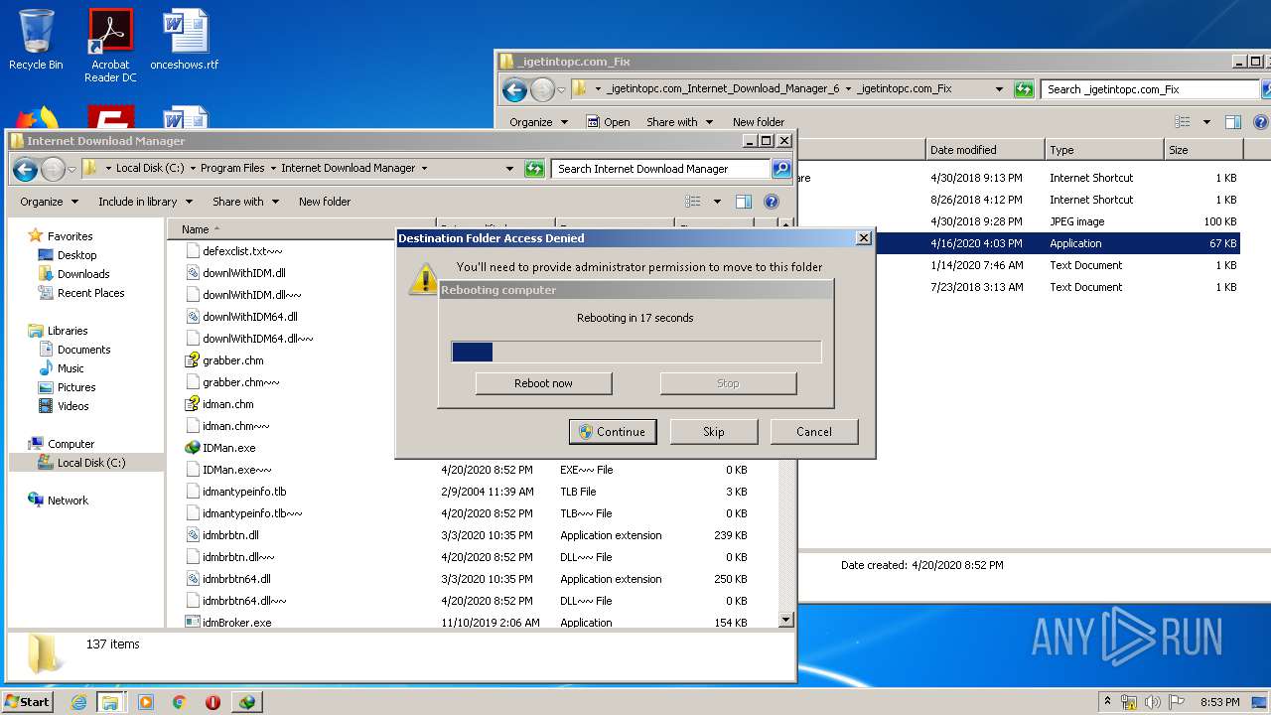Click New folder in Internet Download Manager window
Viewport: 1271px width, 715px height.
click(325, 202)
